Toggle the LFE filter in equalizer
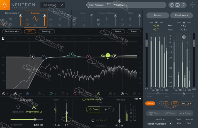 (x=30, y=31)
